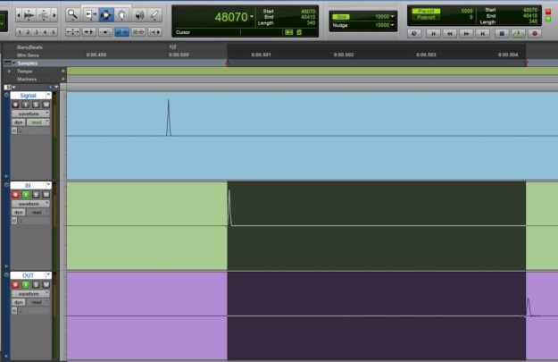Start playback in transport
Viewport: 558px width, 362px height.
pos(518,33)
